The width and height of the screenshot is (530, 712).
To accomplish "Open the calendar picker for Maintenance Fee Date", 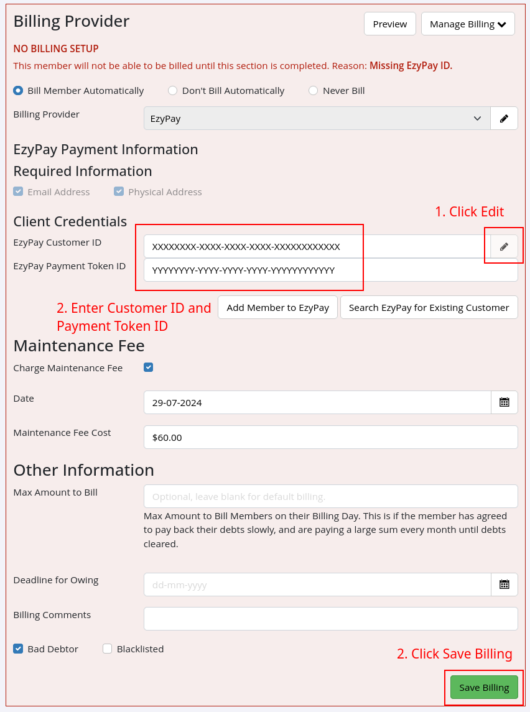I will tap(504, 402).
